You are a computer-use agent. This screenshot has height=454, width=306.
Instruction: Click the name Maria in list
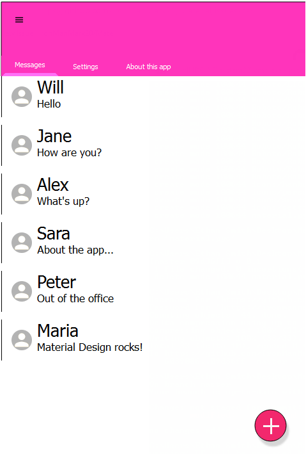coord(57,331)
